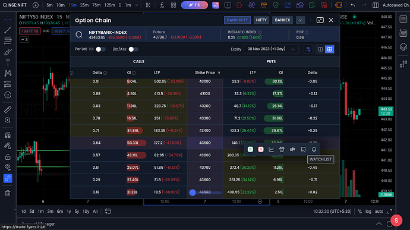Select the crosshair cursor tool
This screenshot has height=230, width=410.
(8, 20)
